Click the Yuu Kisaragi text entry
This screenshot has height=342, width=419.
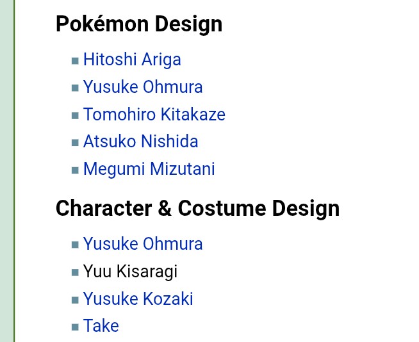point(130,272)
